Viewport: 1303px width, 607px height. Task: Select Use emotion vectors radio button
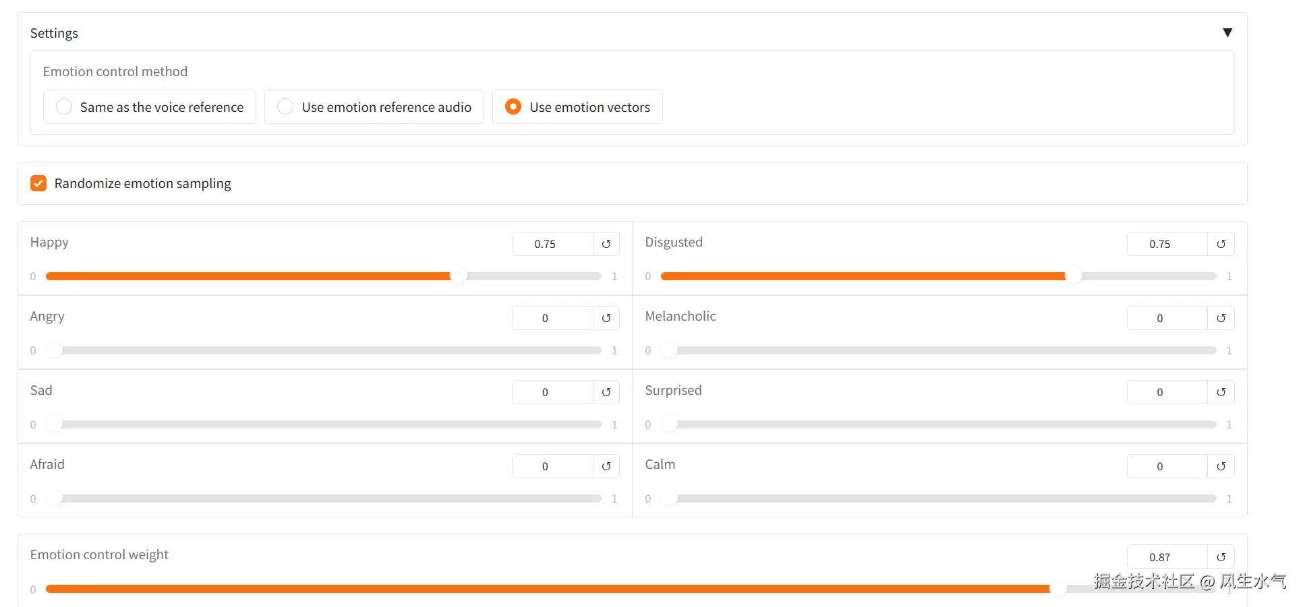pos(513,107)
